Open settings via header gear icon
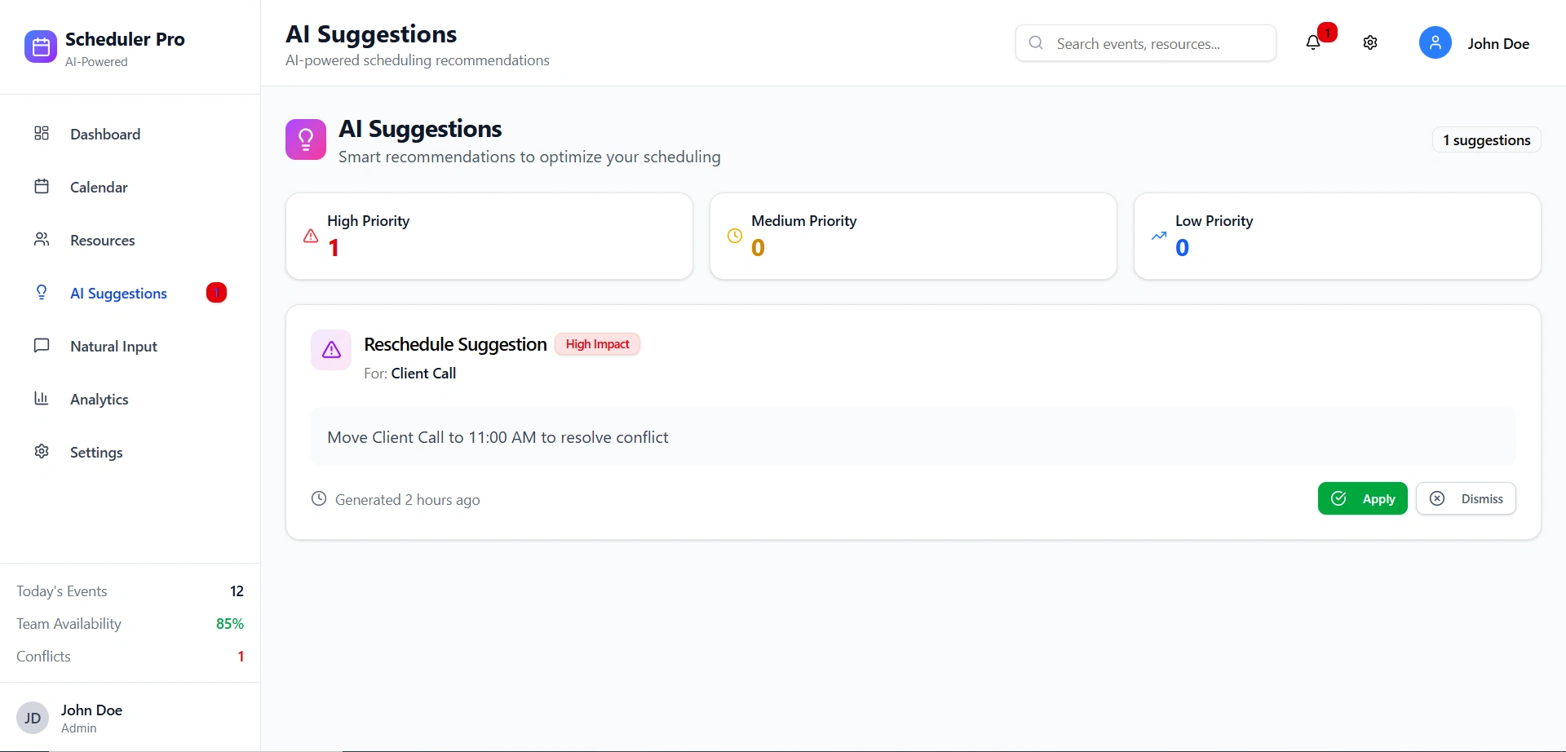 pos(1370,43)
